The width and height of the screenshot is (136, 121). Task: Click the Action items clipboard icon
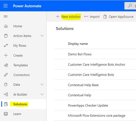[x=6, y=36]
